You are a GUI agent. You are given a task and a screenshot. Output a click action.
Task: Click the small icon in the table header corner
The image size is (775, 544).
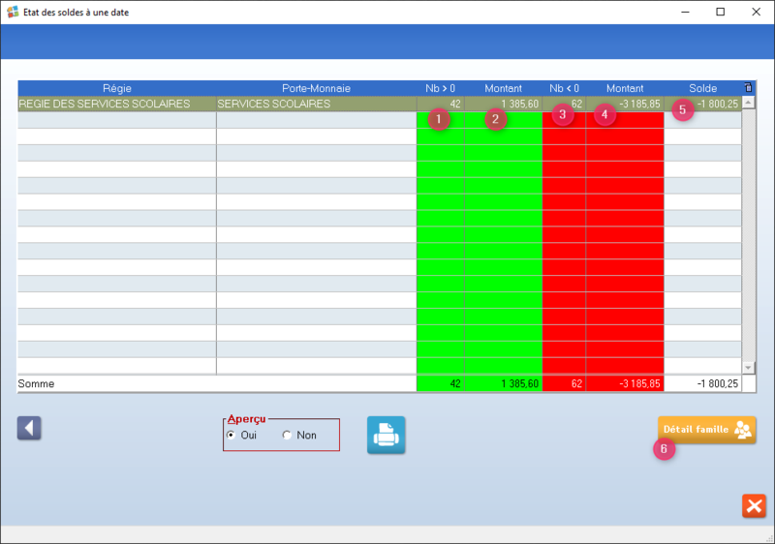pos(747,88)
